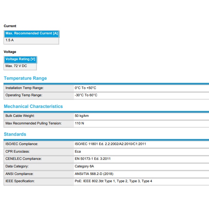209x209 pixels.
Task: Select the PoE IEEE 802.3bt specification text
Action: point(113,181)
